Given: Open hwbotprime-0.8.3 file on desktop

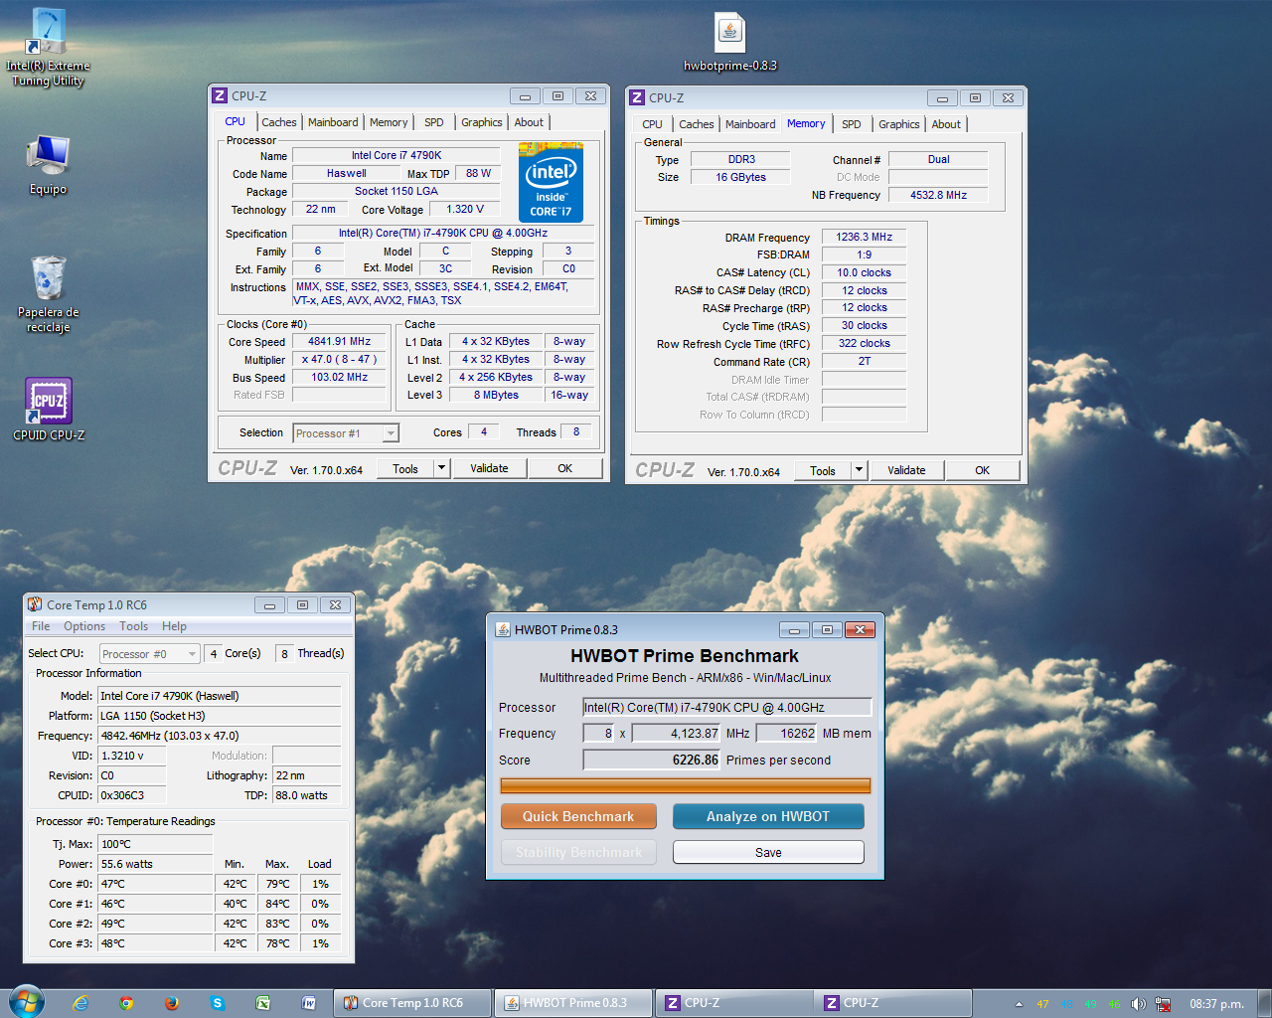Looking at the screenshot, I should (x=730, y=44).
